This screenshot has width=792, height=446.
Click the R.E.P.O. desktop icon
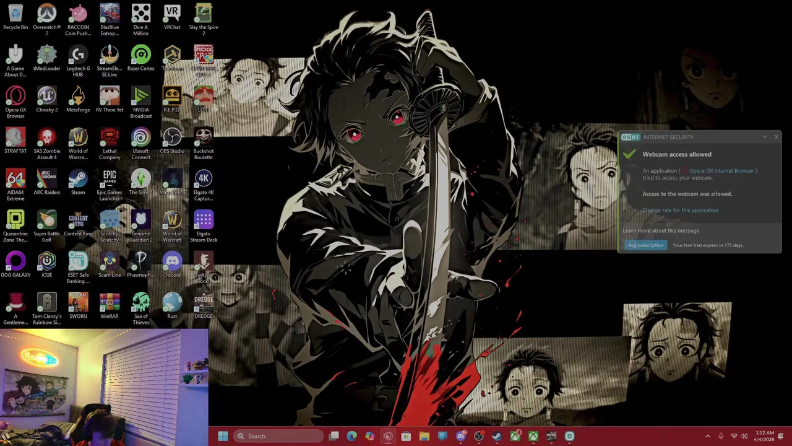[172, 99]
